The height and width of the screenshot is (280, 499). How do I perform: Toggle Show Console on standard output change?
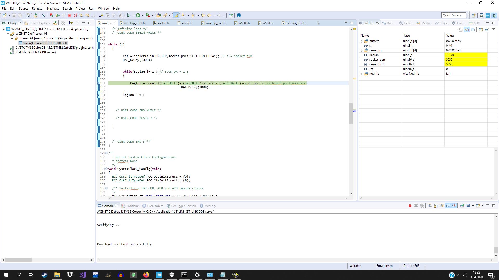[448, 206]
